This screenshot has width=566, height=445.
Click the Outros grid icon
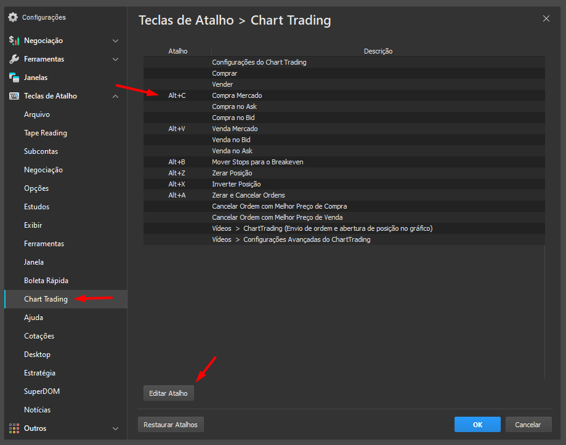14,428
